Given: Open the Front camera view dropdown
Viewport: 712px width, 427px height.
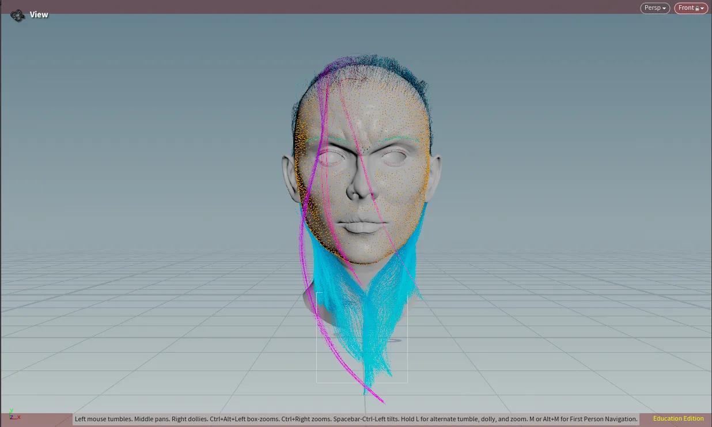Looking at the screenshot, I should coord(691,8).
